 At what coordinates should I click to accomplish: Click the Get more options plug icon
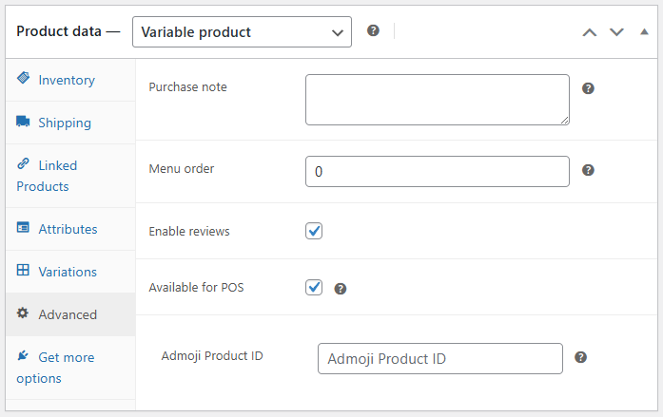tap(23, 356)
